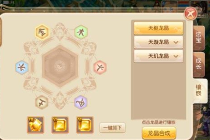Select the yellow 金 hexagon slot
This screenshot has width=210, height=140.
coord(42,32)
